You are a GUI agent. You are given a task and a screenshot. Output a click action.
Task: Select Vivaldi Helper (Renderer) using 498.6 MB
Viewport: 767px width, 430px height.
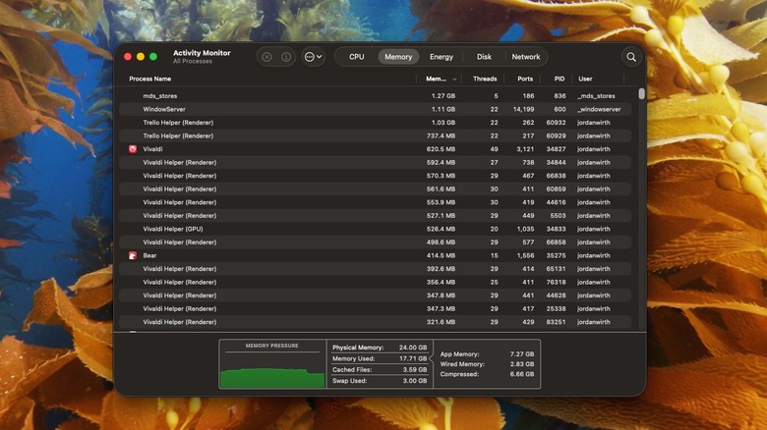pos(376,242)
